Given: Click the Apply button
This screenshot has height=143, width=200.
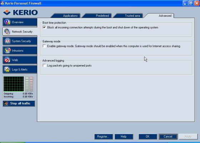Looking at the screenshot, I should [188, 137].
